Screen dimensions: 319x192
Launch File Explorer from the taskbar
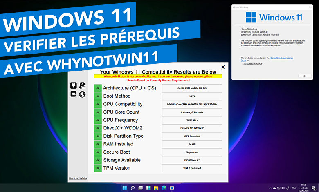(156, 188)
